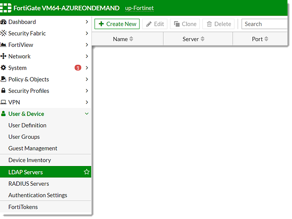Screen dimensions: 292x219
Task: Click the VPN laptop icon
Action: pos(4,102)
